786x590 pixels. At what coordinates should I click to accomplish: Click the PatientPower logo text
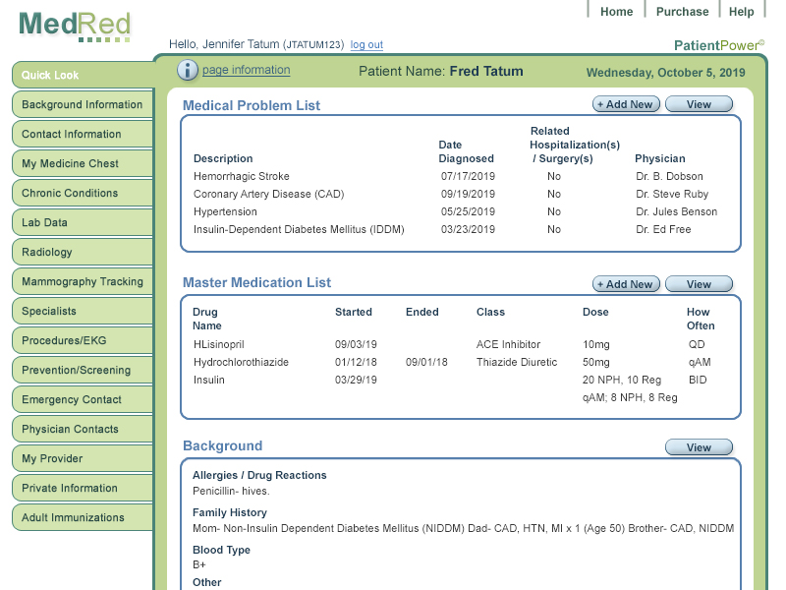pyautogui.click(x=719, y=45)
